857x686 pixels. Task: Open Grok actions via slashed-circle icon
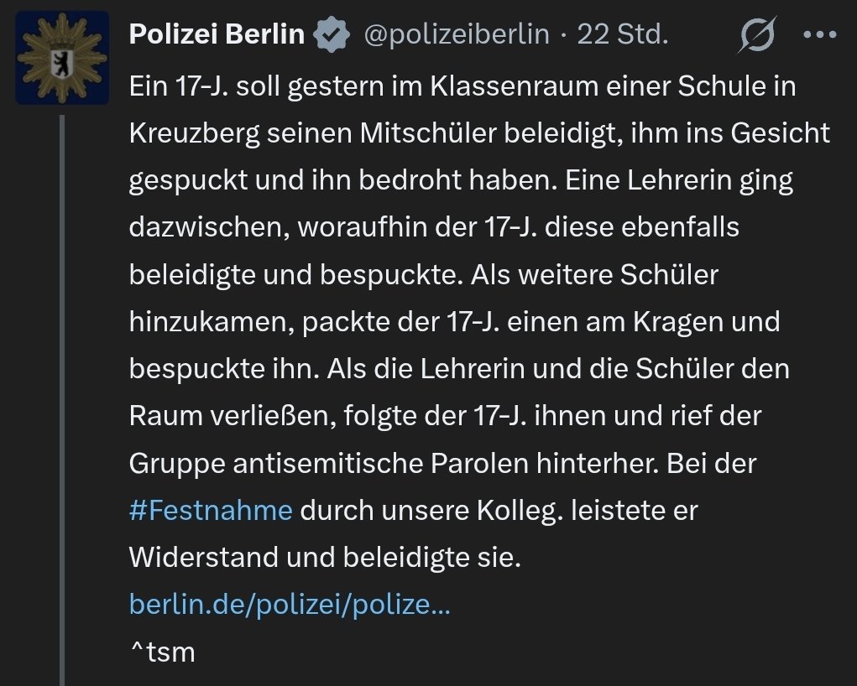pyautogui.click(x=758, y=36)
